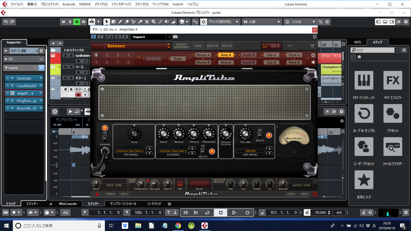Screen dimensions: 411x231
Task: Click the Media home icon
Action: coord(359,57)
